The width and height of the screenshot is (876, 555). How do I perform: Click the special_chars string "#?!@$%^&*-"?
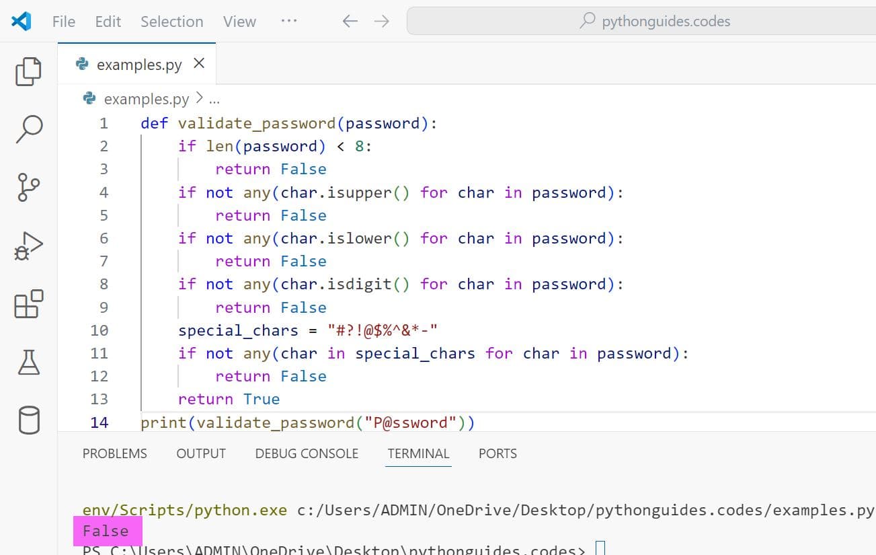pyautogui.click(x=383, y=330)
